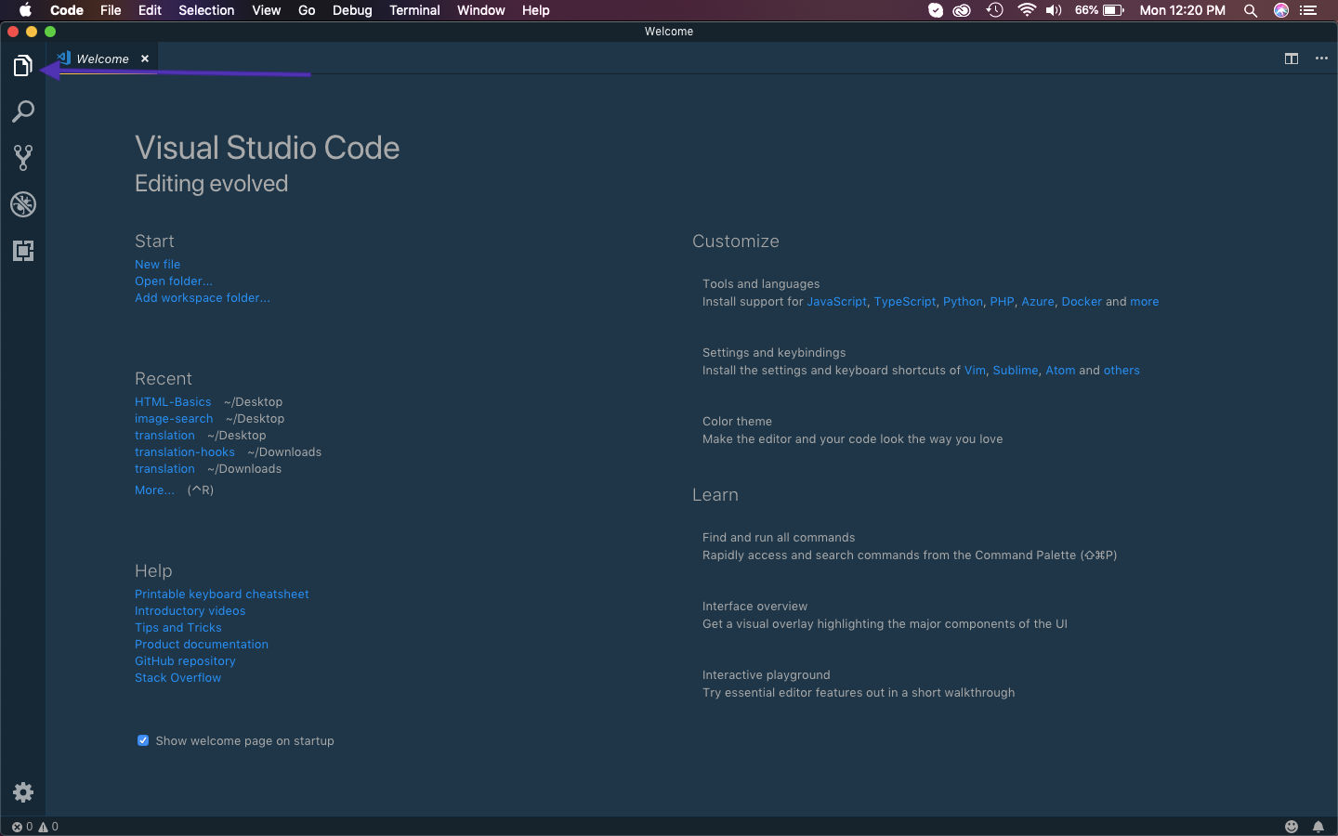Screen dimensions: 1338x836
Task: Open the Interactive playground
Action: [x=859, y=684]
